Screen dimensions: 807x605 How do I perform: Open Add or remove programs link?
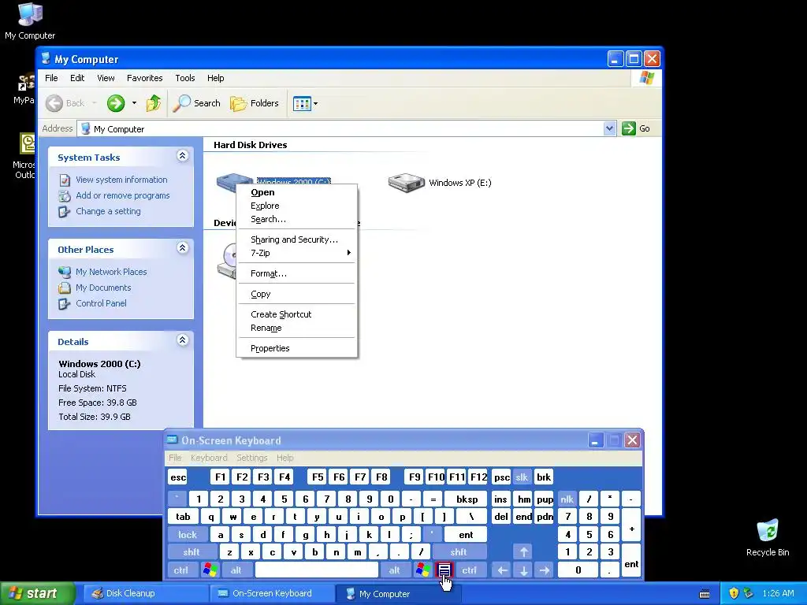pyautogui.click(x=122, y=195)
